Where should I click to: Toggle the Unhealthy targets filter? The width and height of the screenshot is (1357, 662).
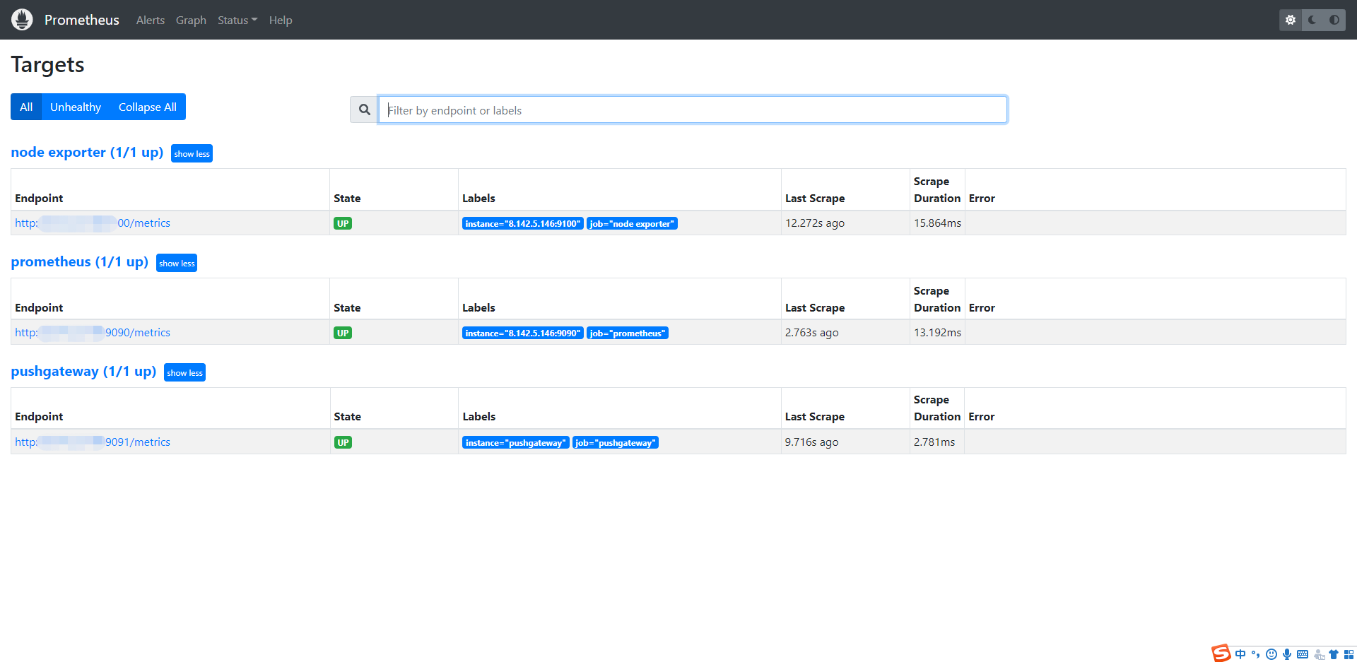[76, 107]
